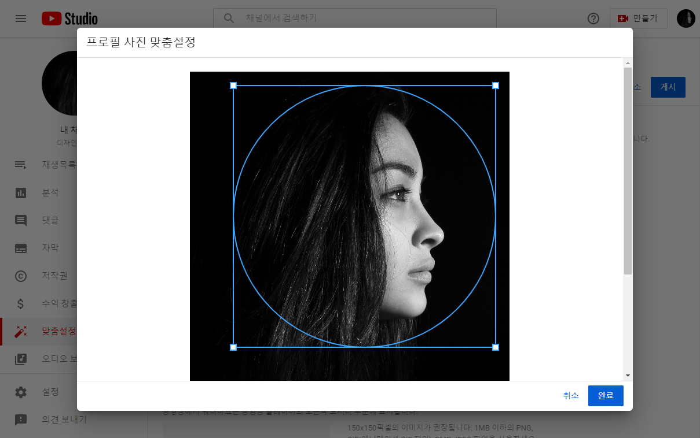
Task: Click the search magnifier icon
Action: coord(229,18)
